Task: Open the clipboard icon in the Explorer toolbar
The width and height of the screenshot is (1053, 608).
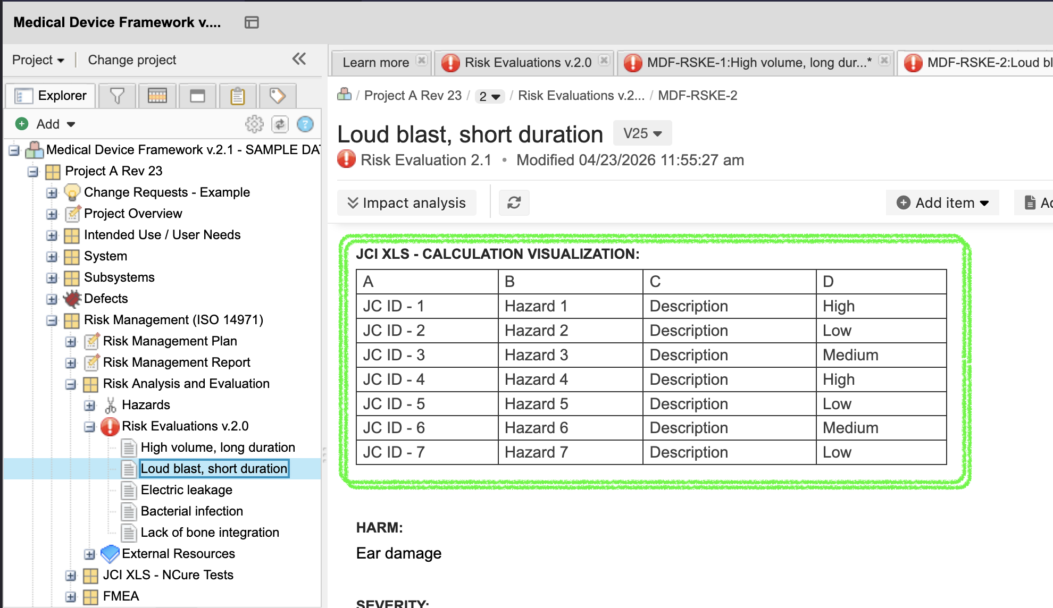Action: [x=237, y=96]
